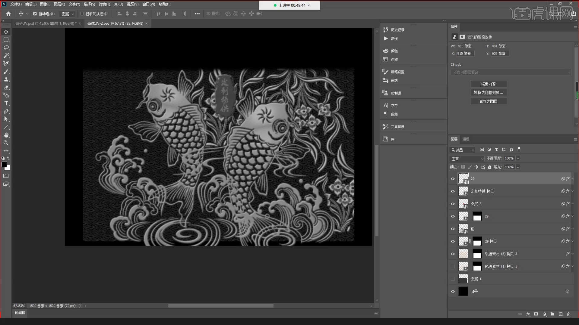Hide the 鱼 layer

(x=453, y=229)
